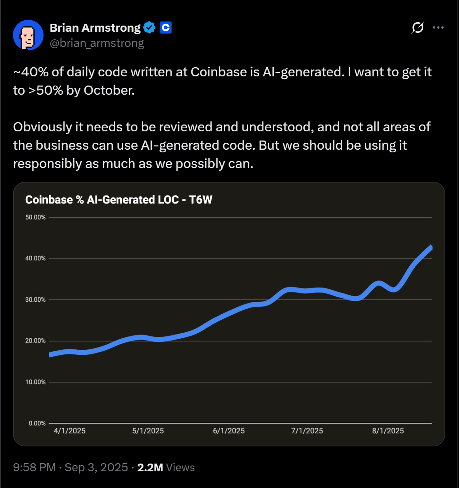Open the @brian_armstrong handle link

[x=97, y=43]
